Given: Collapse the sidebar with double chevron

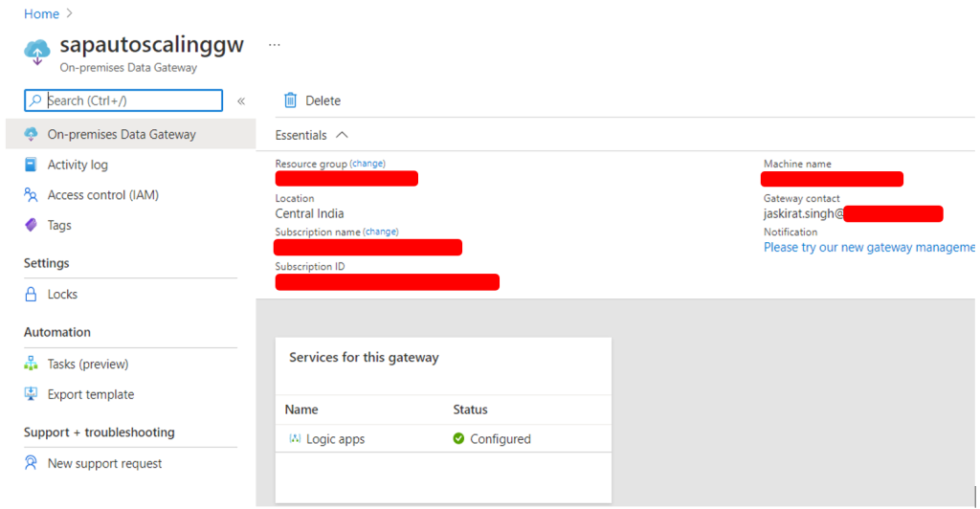Looking at the screenshot, I should coord(241,101).
